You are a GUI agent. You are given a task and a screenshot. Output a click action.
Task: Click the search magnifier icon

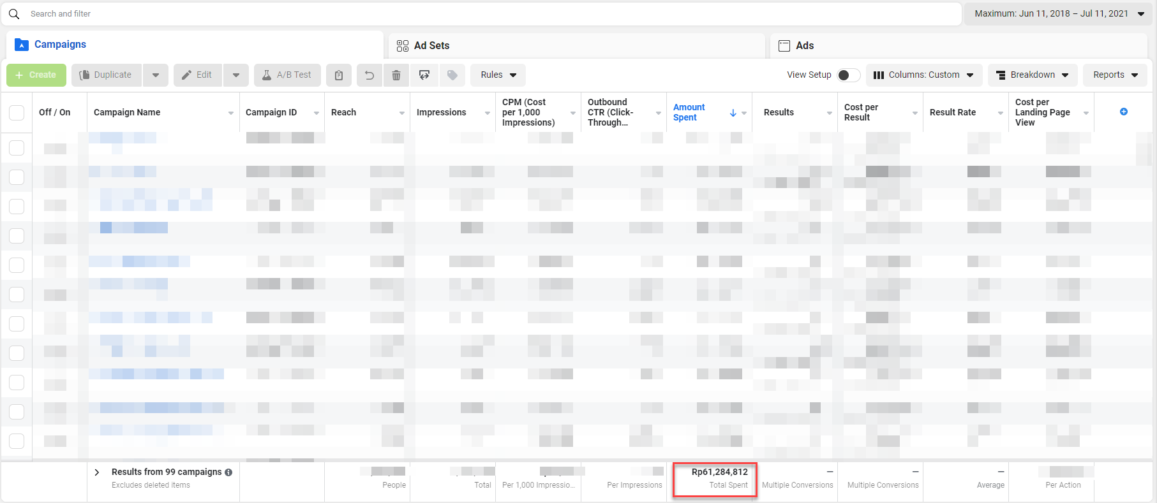point(14,14)
